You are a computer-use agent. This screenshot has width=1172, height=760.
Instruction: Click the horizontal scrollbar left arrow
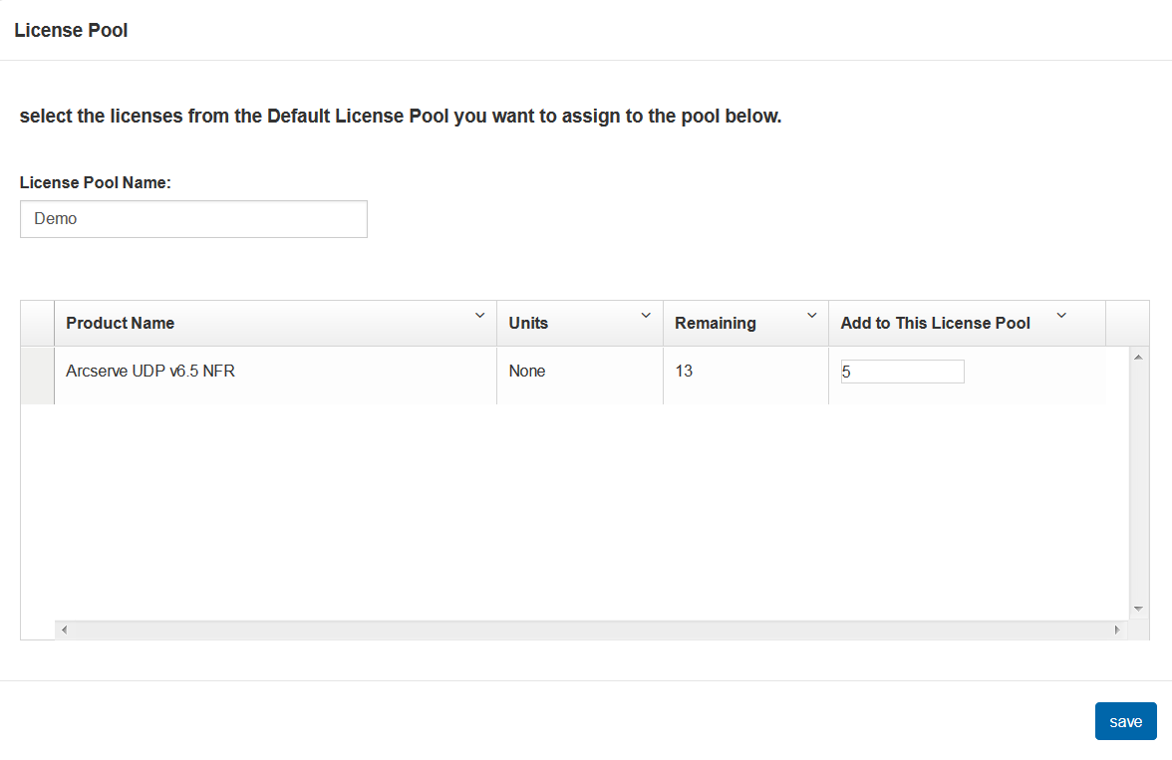[x=64, y=630]
